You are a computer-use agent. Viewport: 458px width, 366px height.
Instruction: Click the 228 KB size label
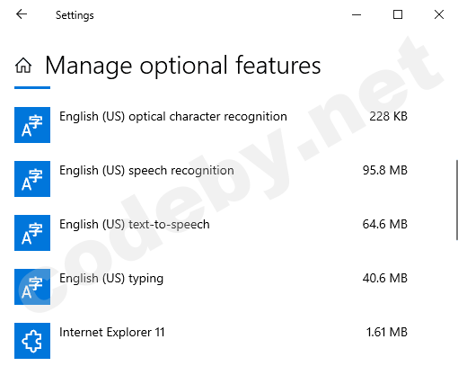[x=388, y=116]
